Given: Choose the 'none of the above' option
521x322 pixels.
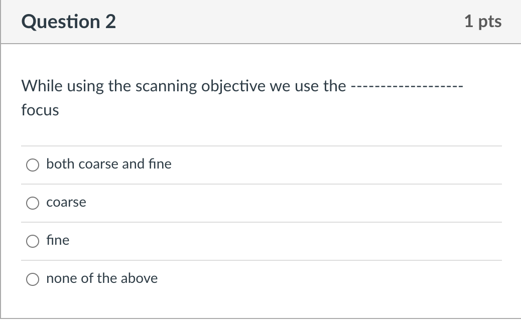Looking at the screenshot, I should click(33, 279).
